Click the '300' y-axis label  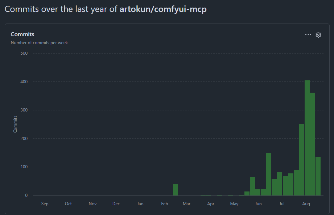click(x=24, y=110)
